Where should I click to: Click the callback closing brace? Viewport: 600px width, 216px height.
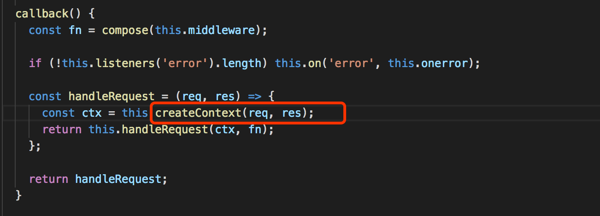click(x=18, y=195)
